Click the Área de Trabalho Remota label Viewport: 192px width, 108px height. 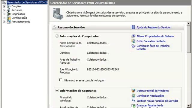click(70, 61)
